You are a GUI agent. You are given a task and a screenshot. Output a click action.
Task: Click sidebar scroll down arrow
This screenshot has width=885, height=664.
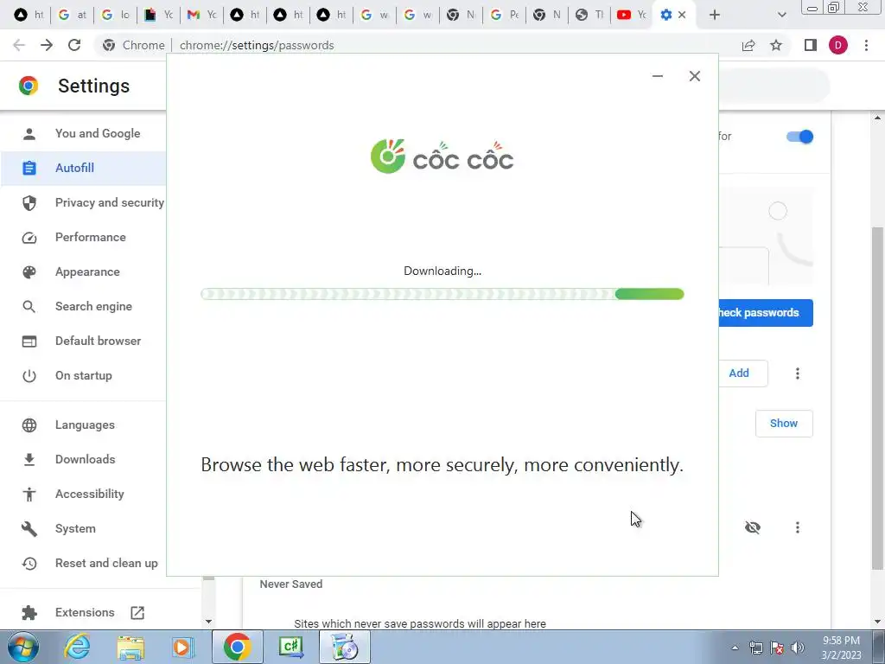pos(208,622)
